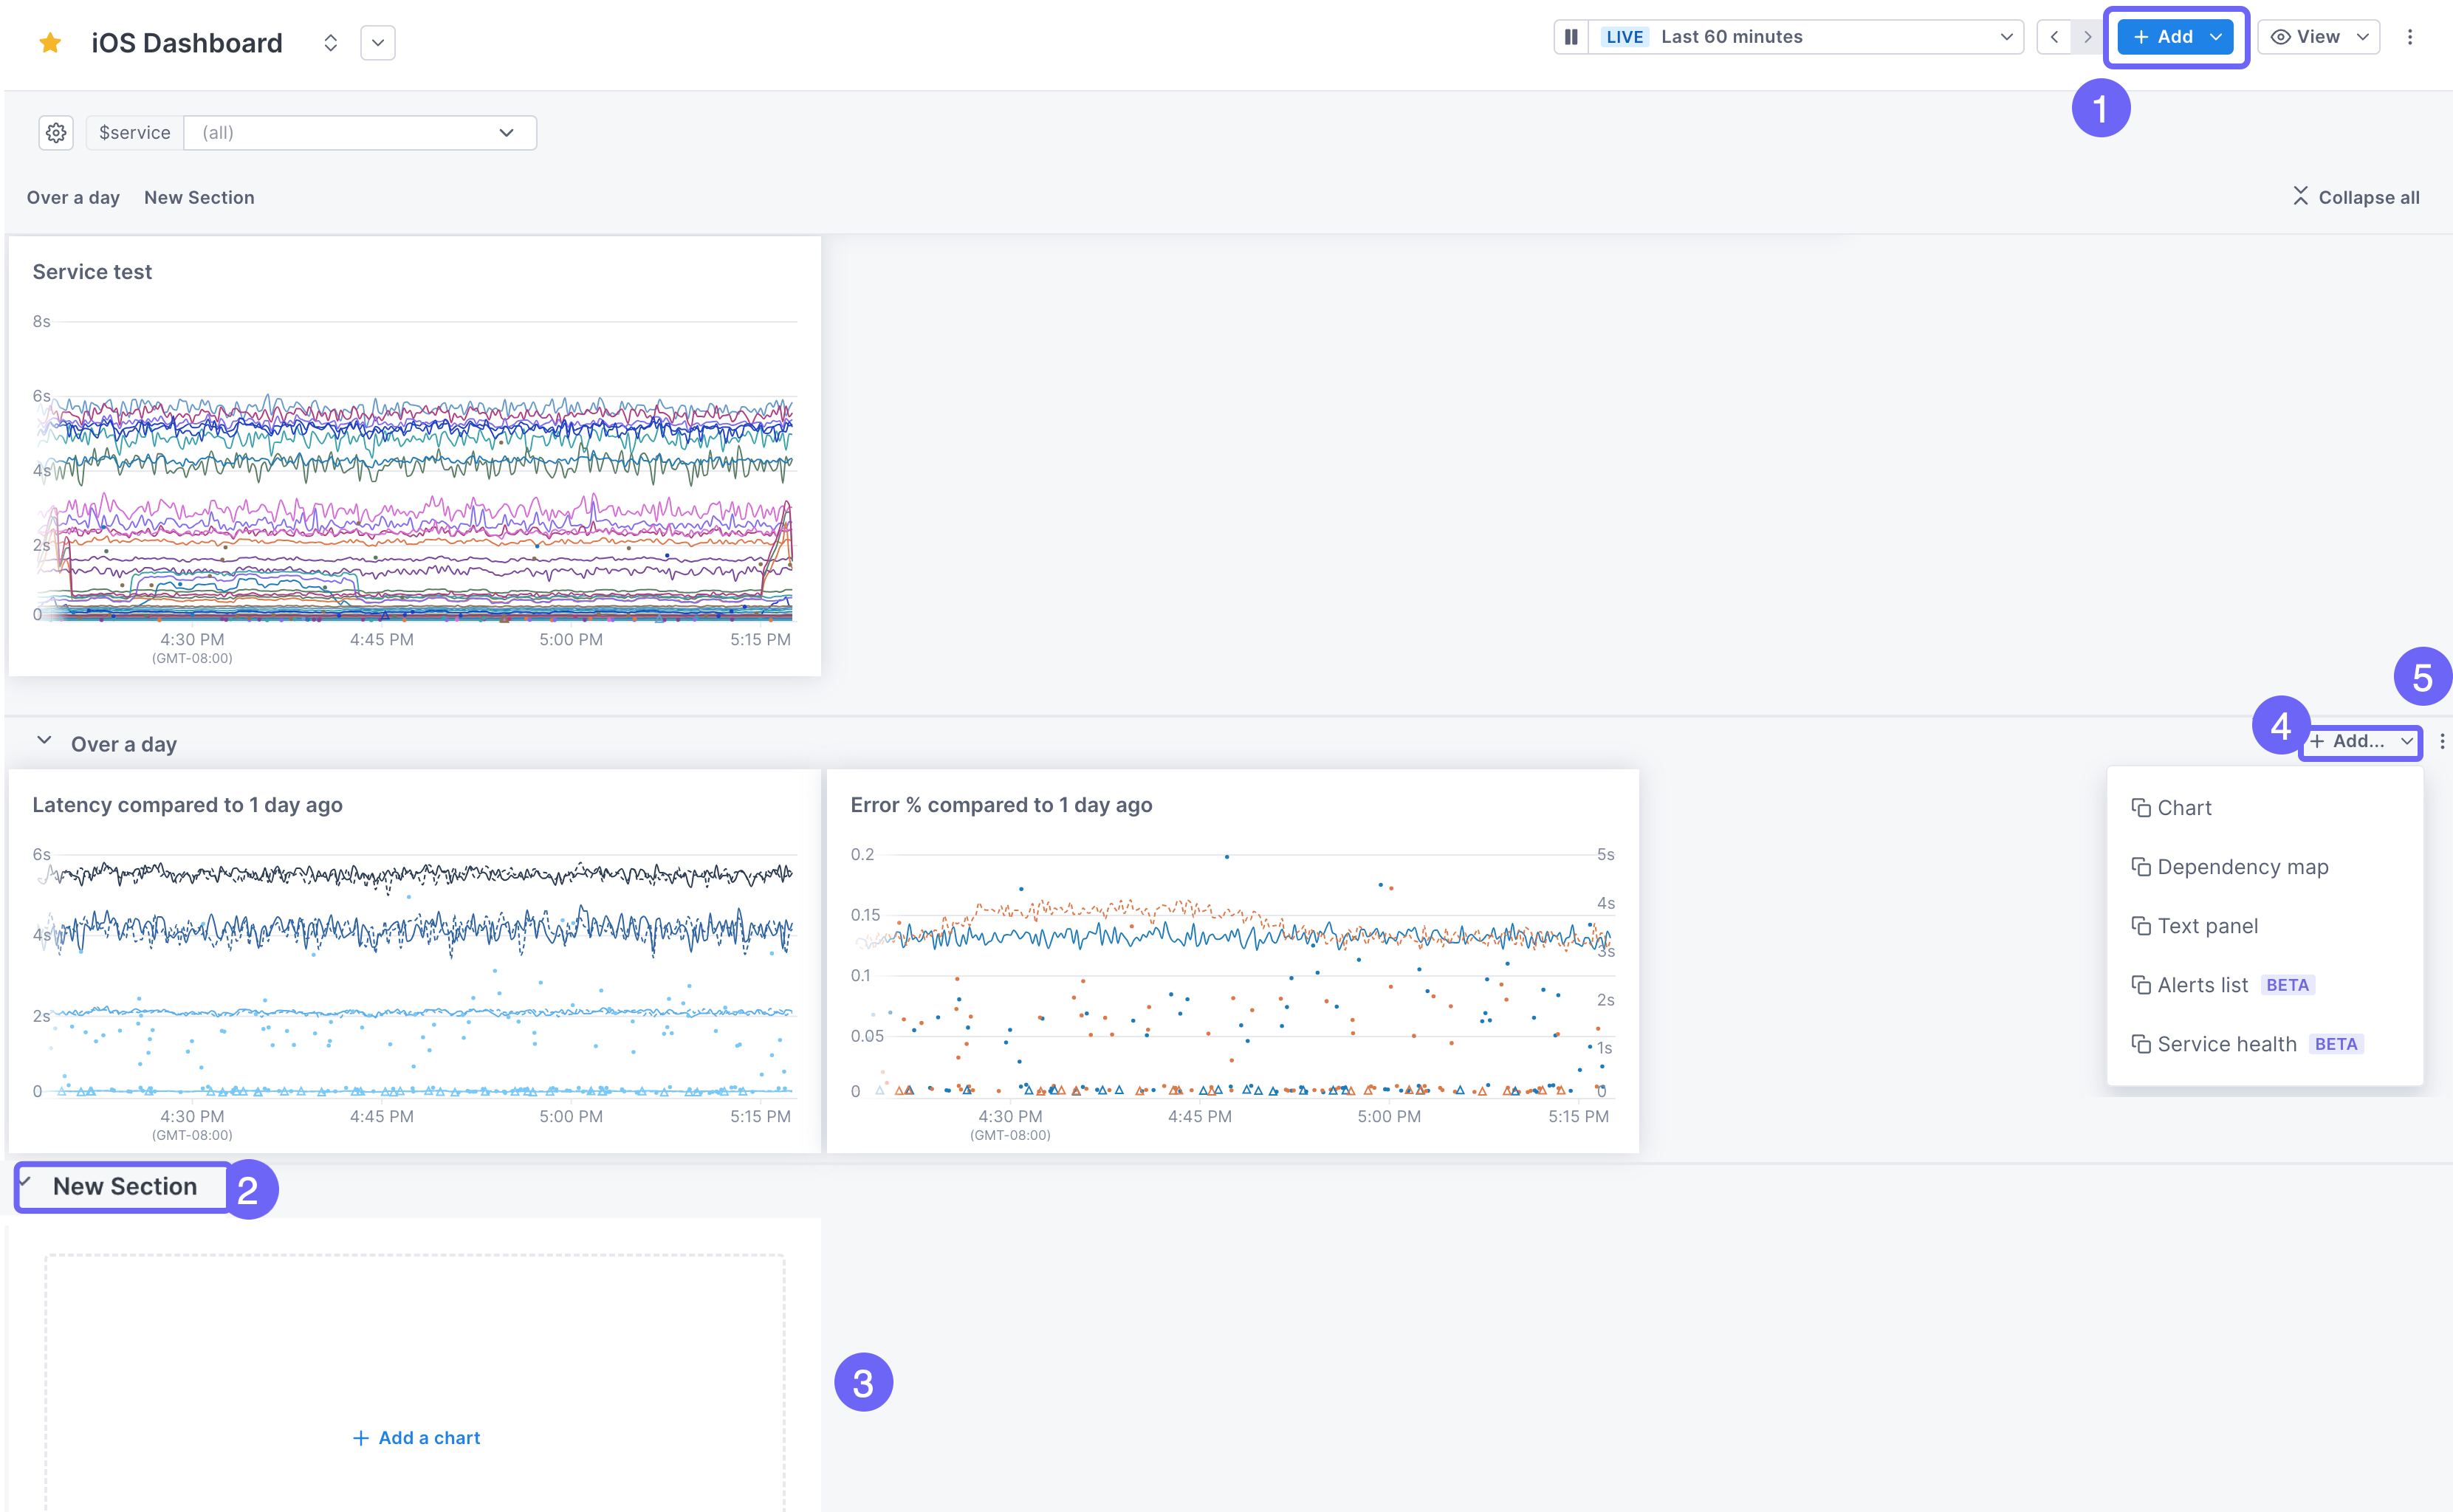Jump to New Section tab

(x=199, y=197)
